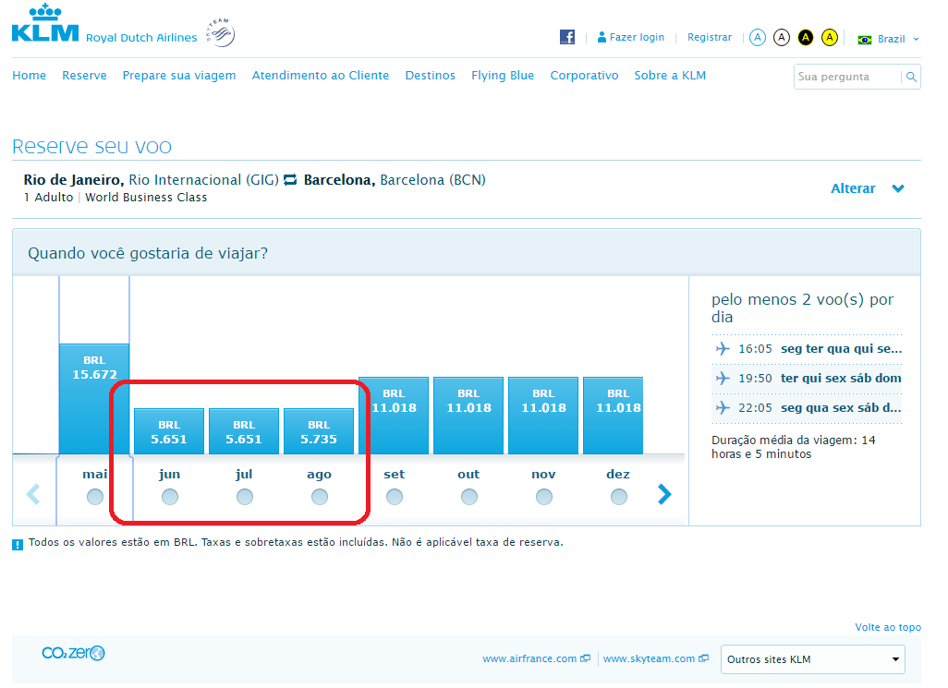
Task: Click the airplane icon beside 22:05 flight
Action: coord(722,408)
